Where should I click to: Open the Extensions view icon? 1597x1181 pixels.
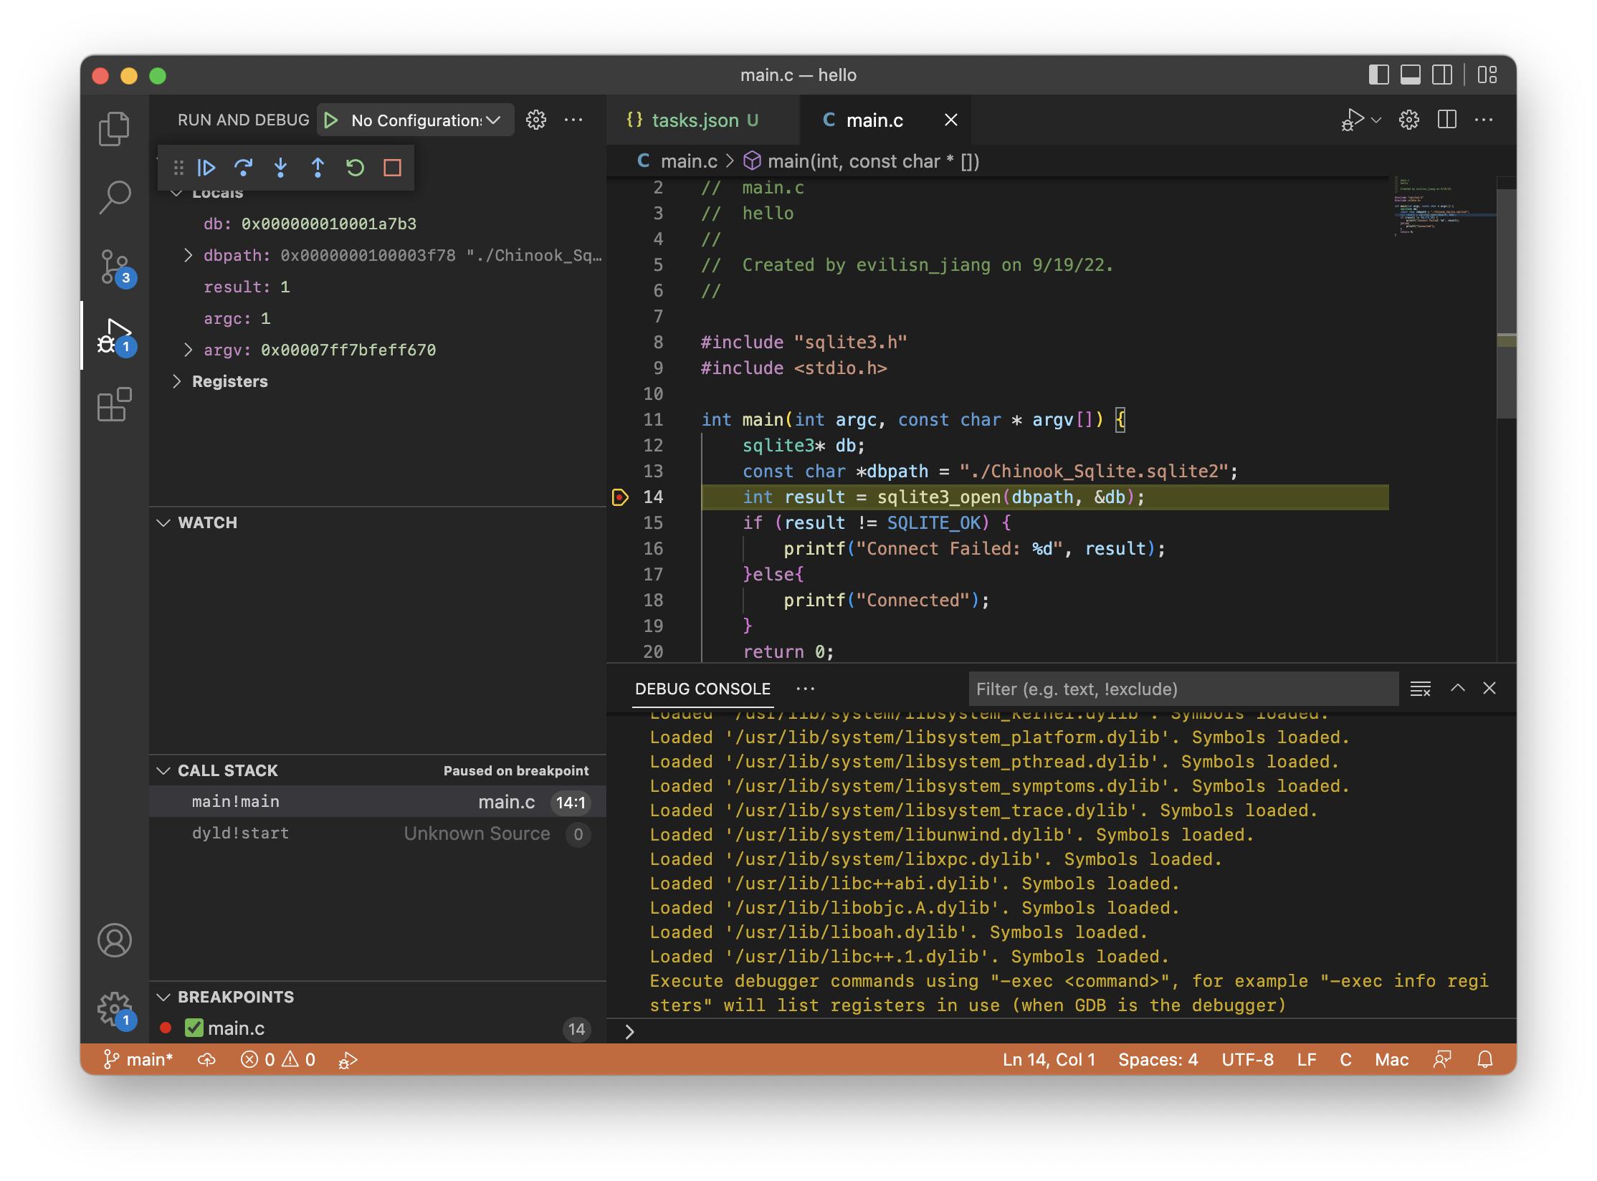tap(114, 405)
